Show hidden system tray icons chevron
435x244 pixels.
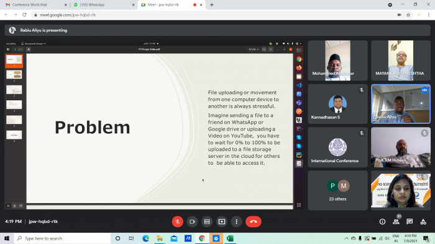click(x=346, y=238)
